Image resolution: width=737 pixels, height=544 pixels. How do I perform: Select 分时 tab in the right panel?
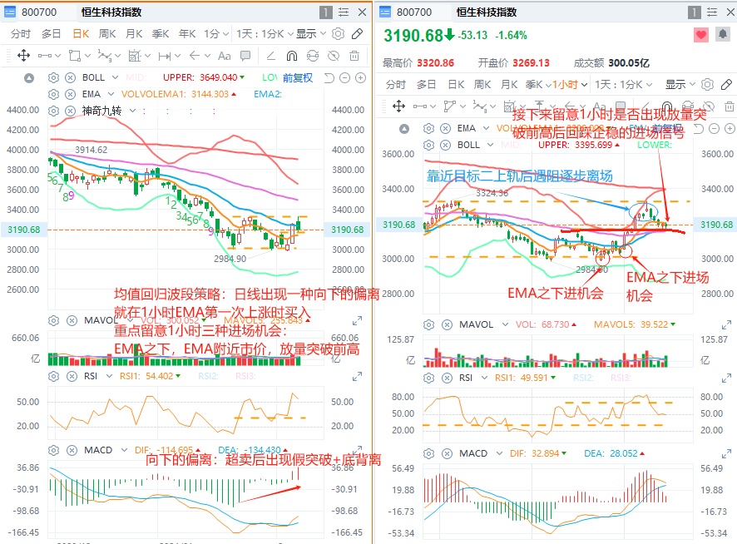pyautogui.click(x=395, y=85)
